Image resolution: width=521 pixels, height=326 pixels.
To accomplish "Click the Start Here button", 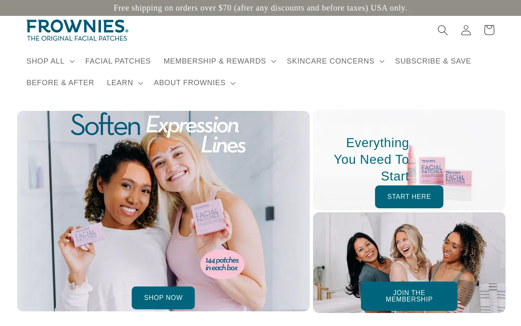I will (409, 197).
